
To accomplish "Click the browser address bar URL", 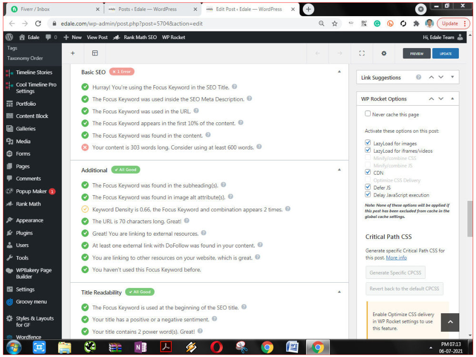I will click(x=132, y=24).
